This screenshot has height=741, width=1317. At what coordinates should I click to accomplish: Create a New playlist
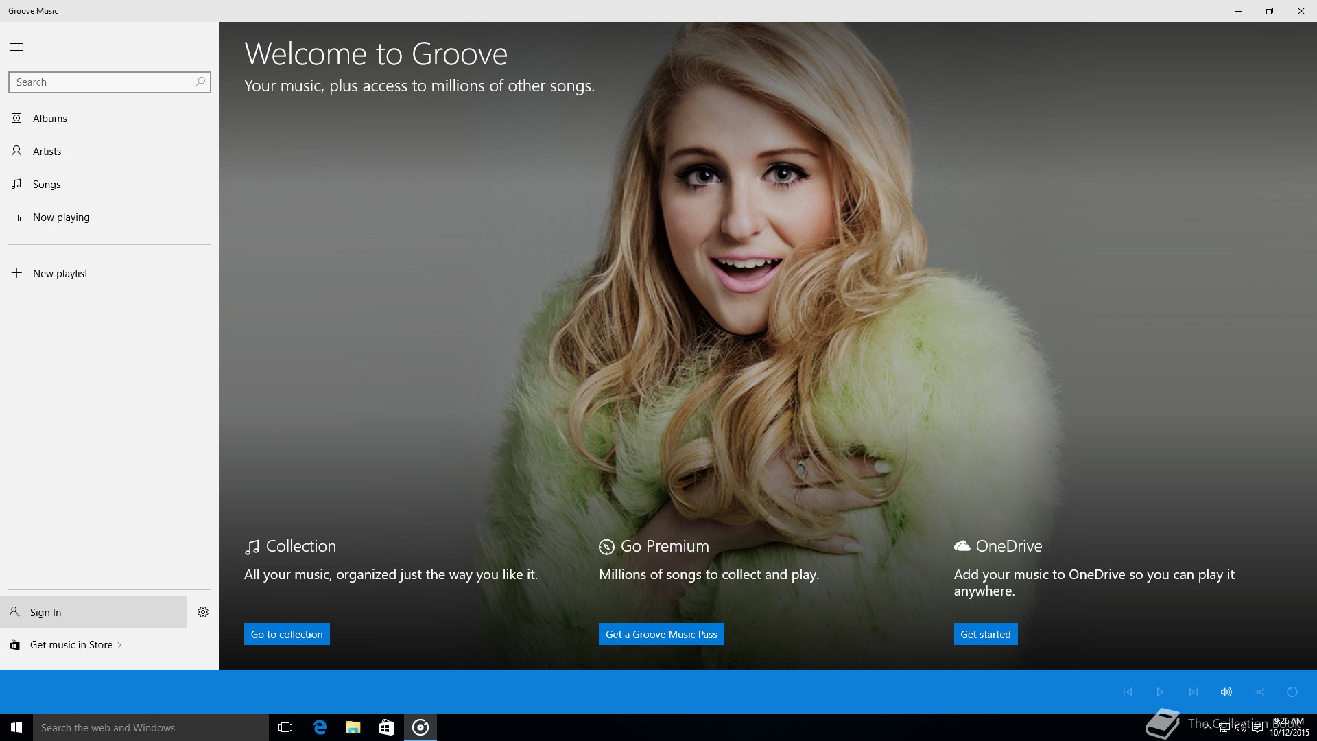coord(60,273)
